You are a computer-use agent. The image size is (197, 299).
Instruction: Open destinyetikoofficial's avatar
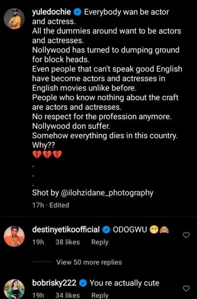coord(14,236)
